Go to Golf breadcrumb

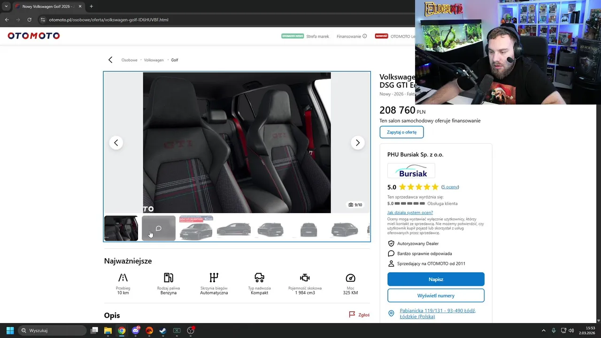pos(174,60)
